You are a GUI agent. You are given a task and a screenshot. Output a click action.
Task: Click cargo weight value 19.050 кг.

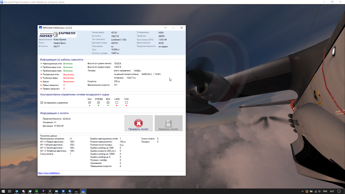[x=116, y=50]
